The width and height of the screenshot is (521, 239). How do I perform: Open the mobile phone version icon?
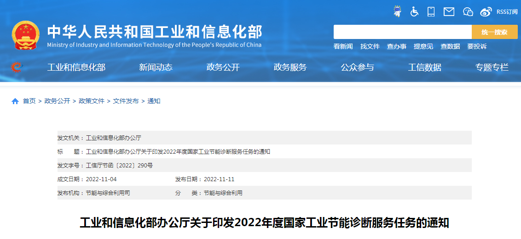[431, 11]
